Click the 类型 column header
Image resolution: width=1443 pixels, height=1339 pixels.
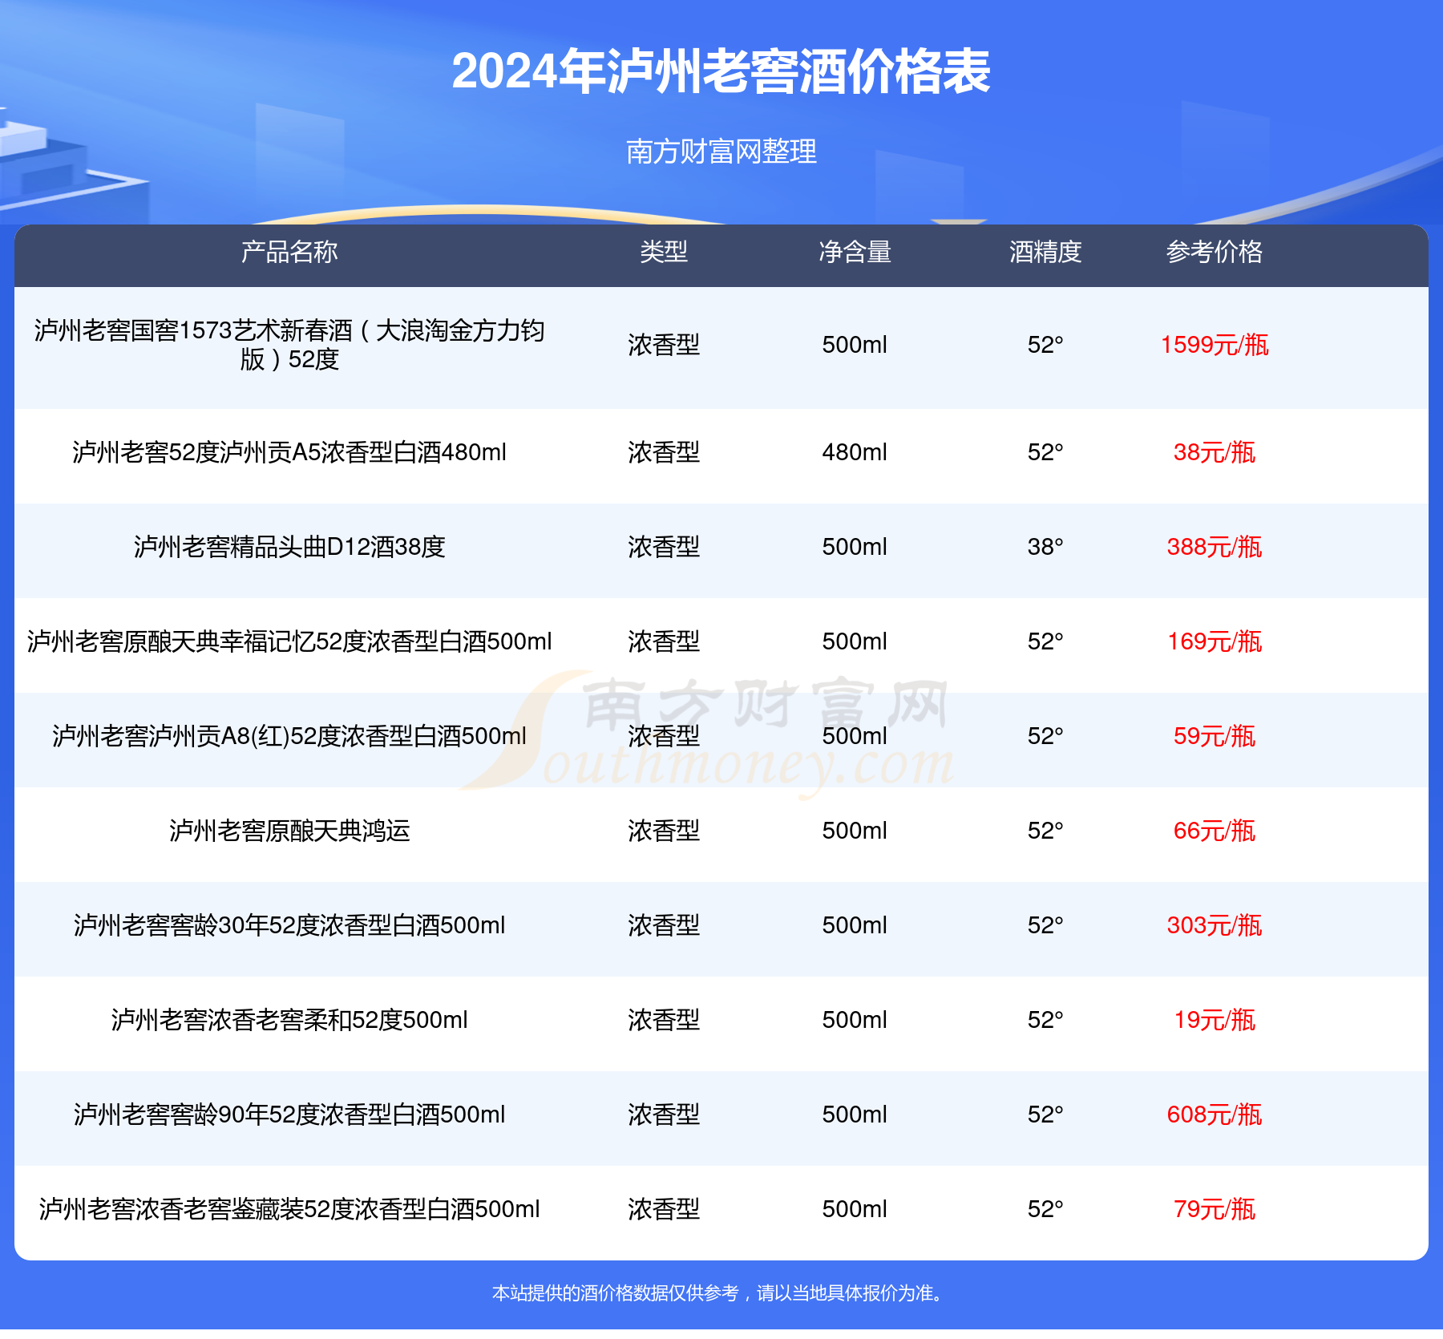coord(664,252)
